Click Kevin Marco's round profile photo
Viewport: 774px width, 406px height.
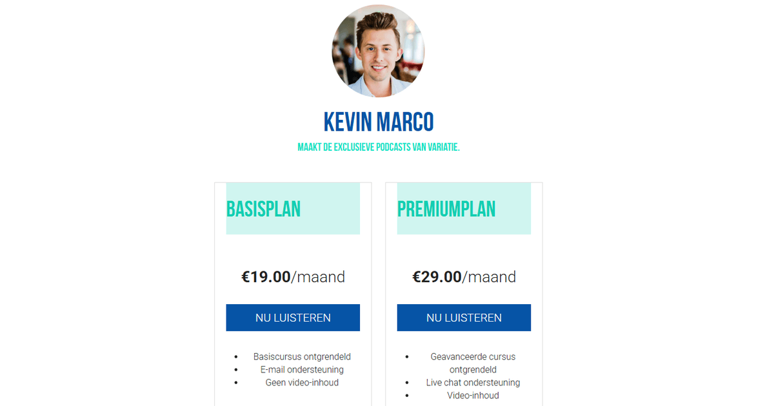click(378, 51)
